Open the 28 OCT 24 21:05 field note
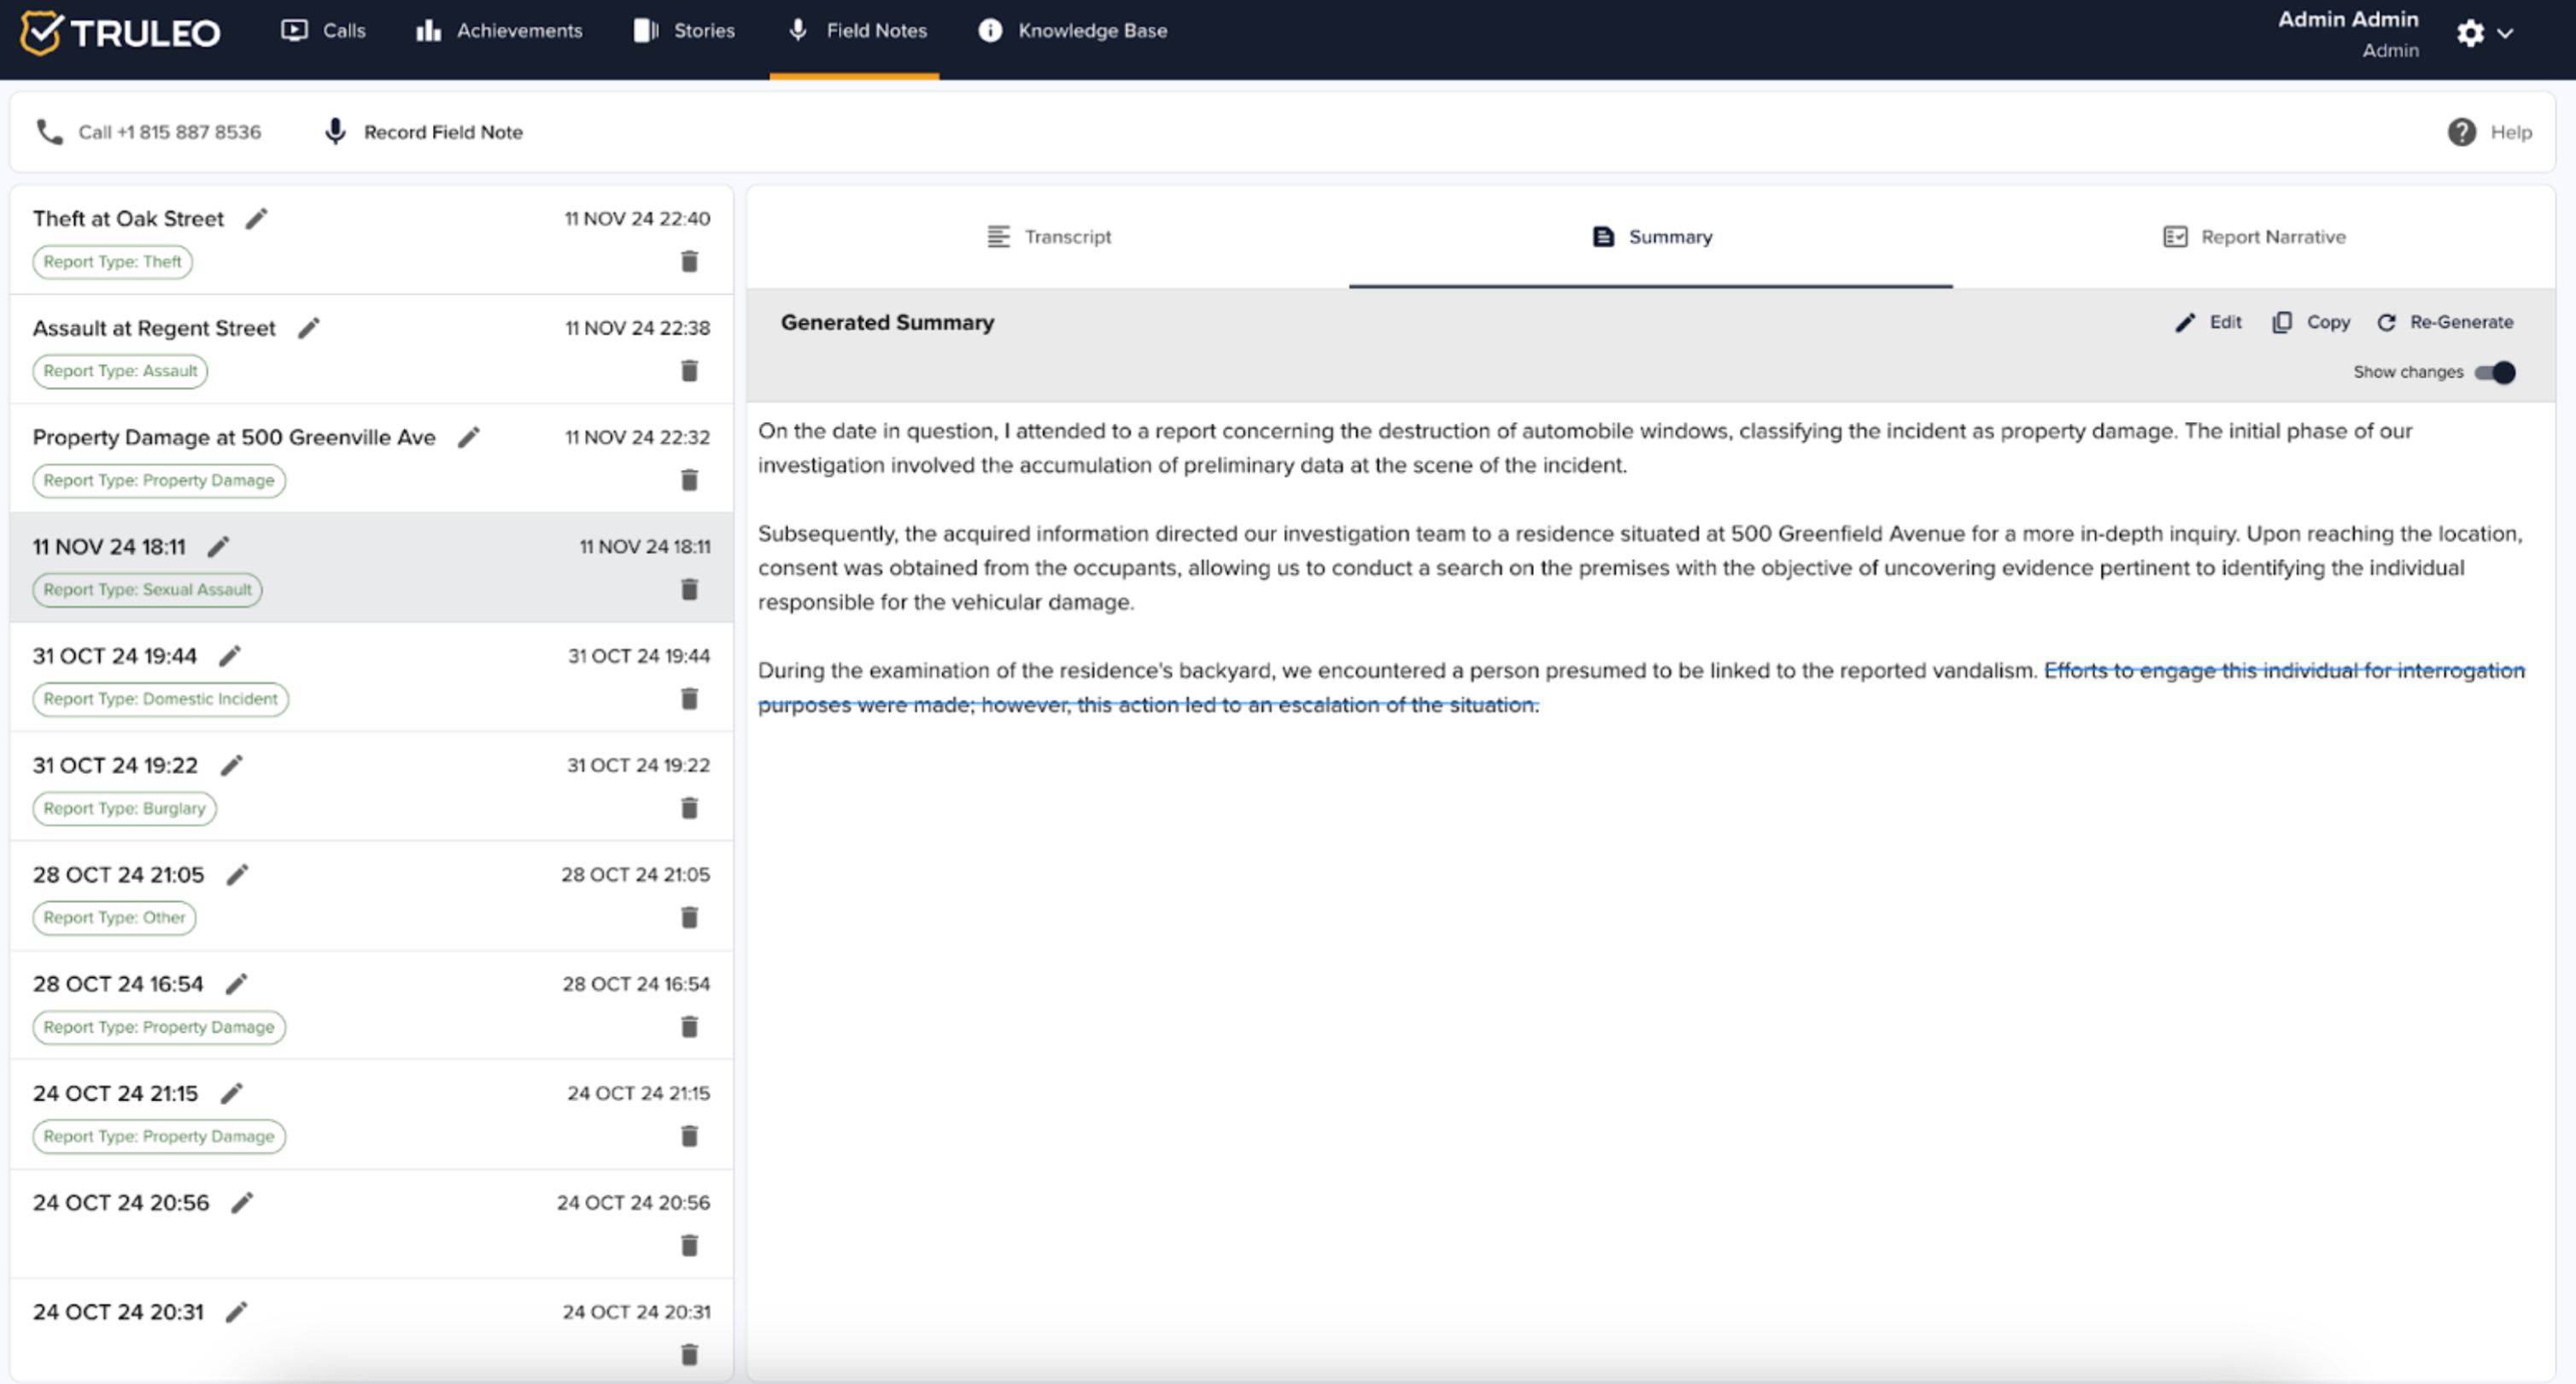Screen dimensions: 2576x1384 (x=371, y=896)
